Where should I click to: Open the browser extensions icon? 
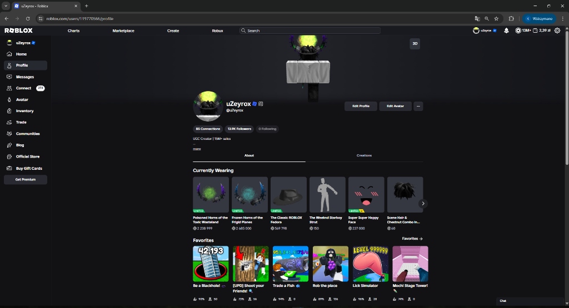(511, 18)
